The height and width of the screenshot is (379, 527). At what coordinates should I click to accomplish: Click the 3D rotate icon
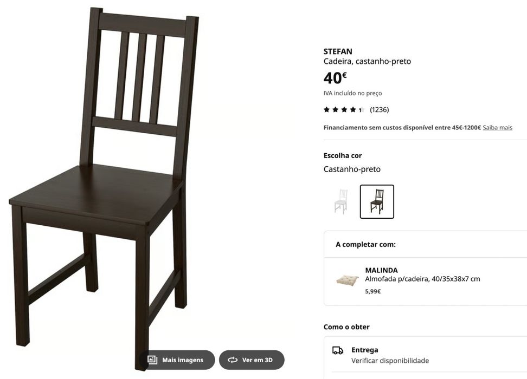point(233,360)
